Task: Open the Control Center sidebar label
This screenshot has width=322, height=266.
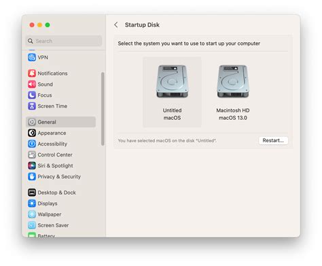Action: (x=55, y=155)
